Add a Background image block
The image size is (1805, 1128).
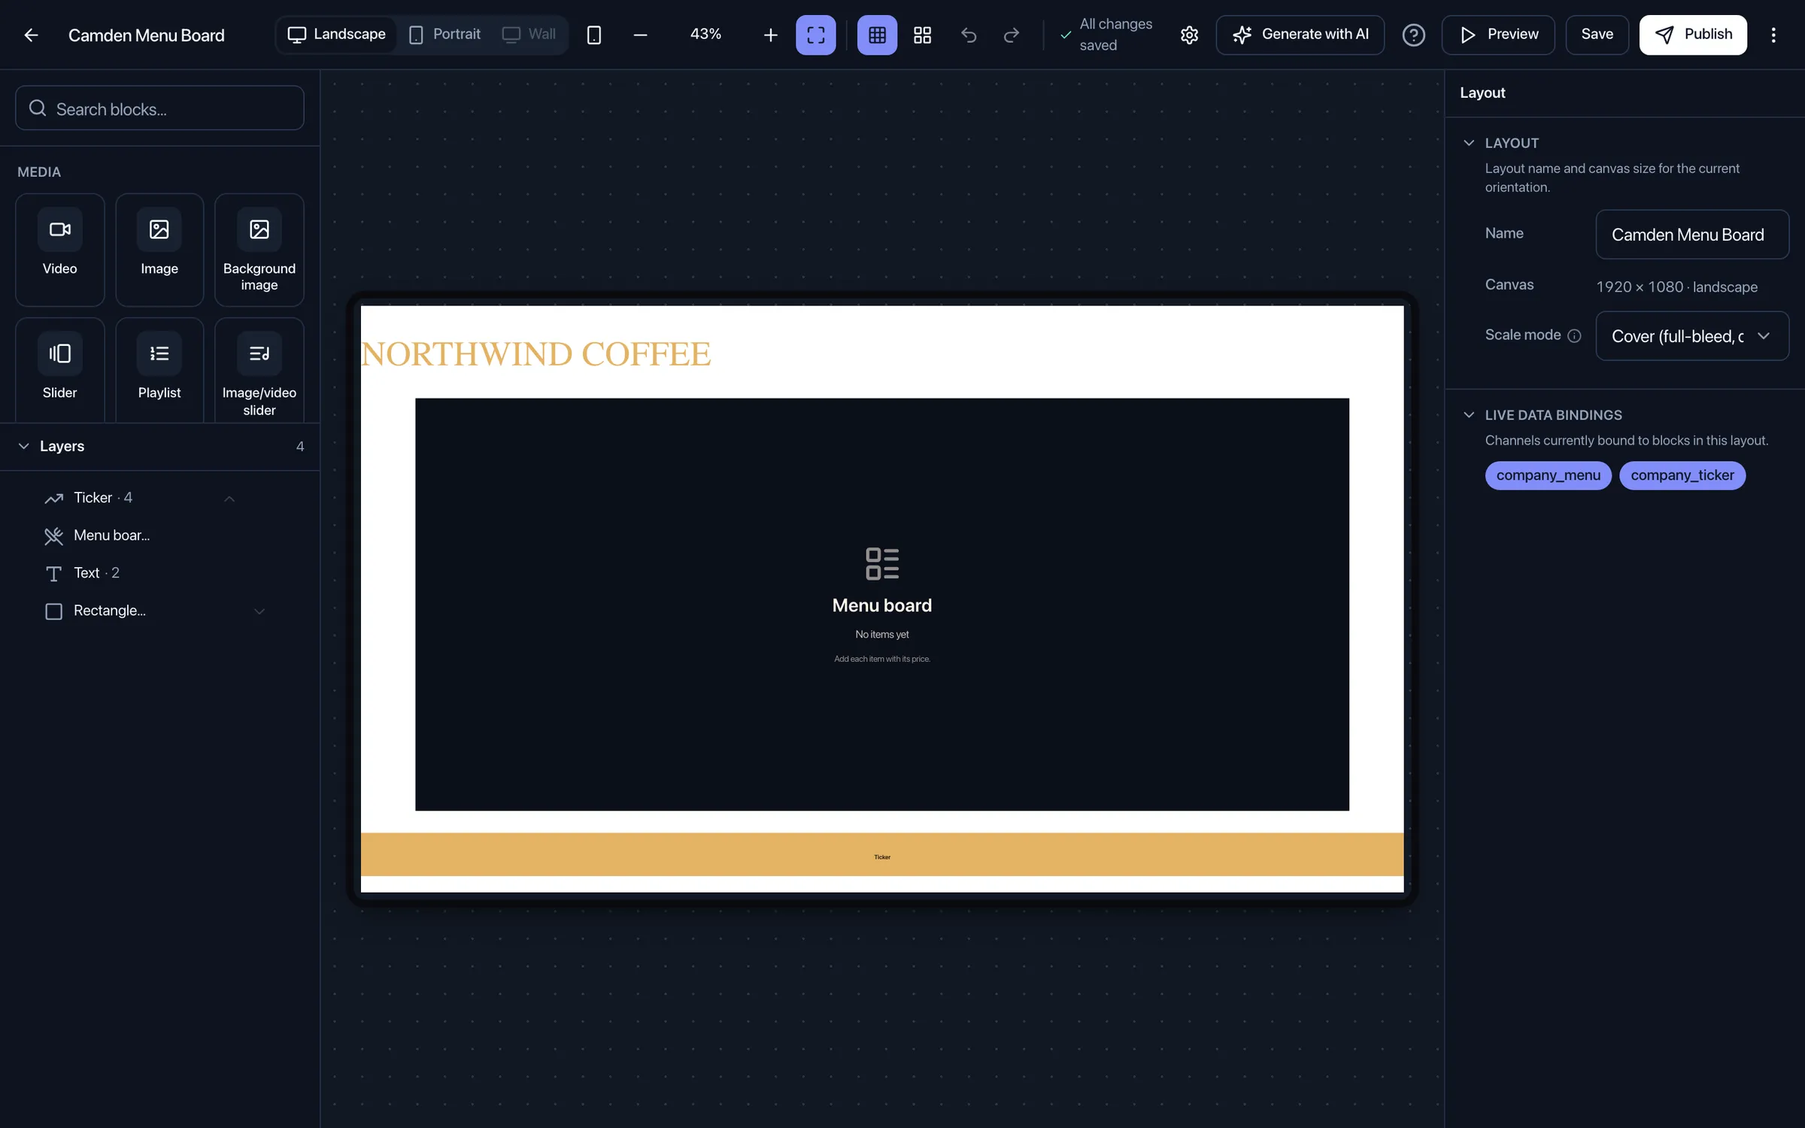[259, 250]
